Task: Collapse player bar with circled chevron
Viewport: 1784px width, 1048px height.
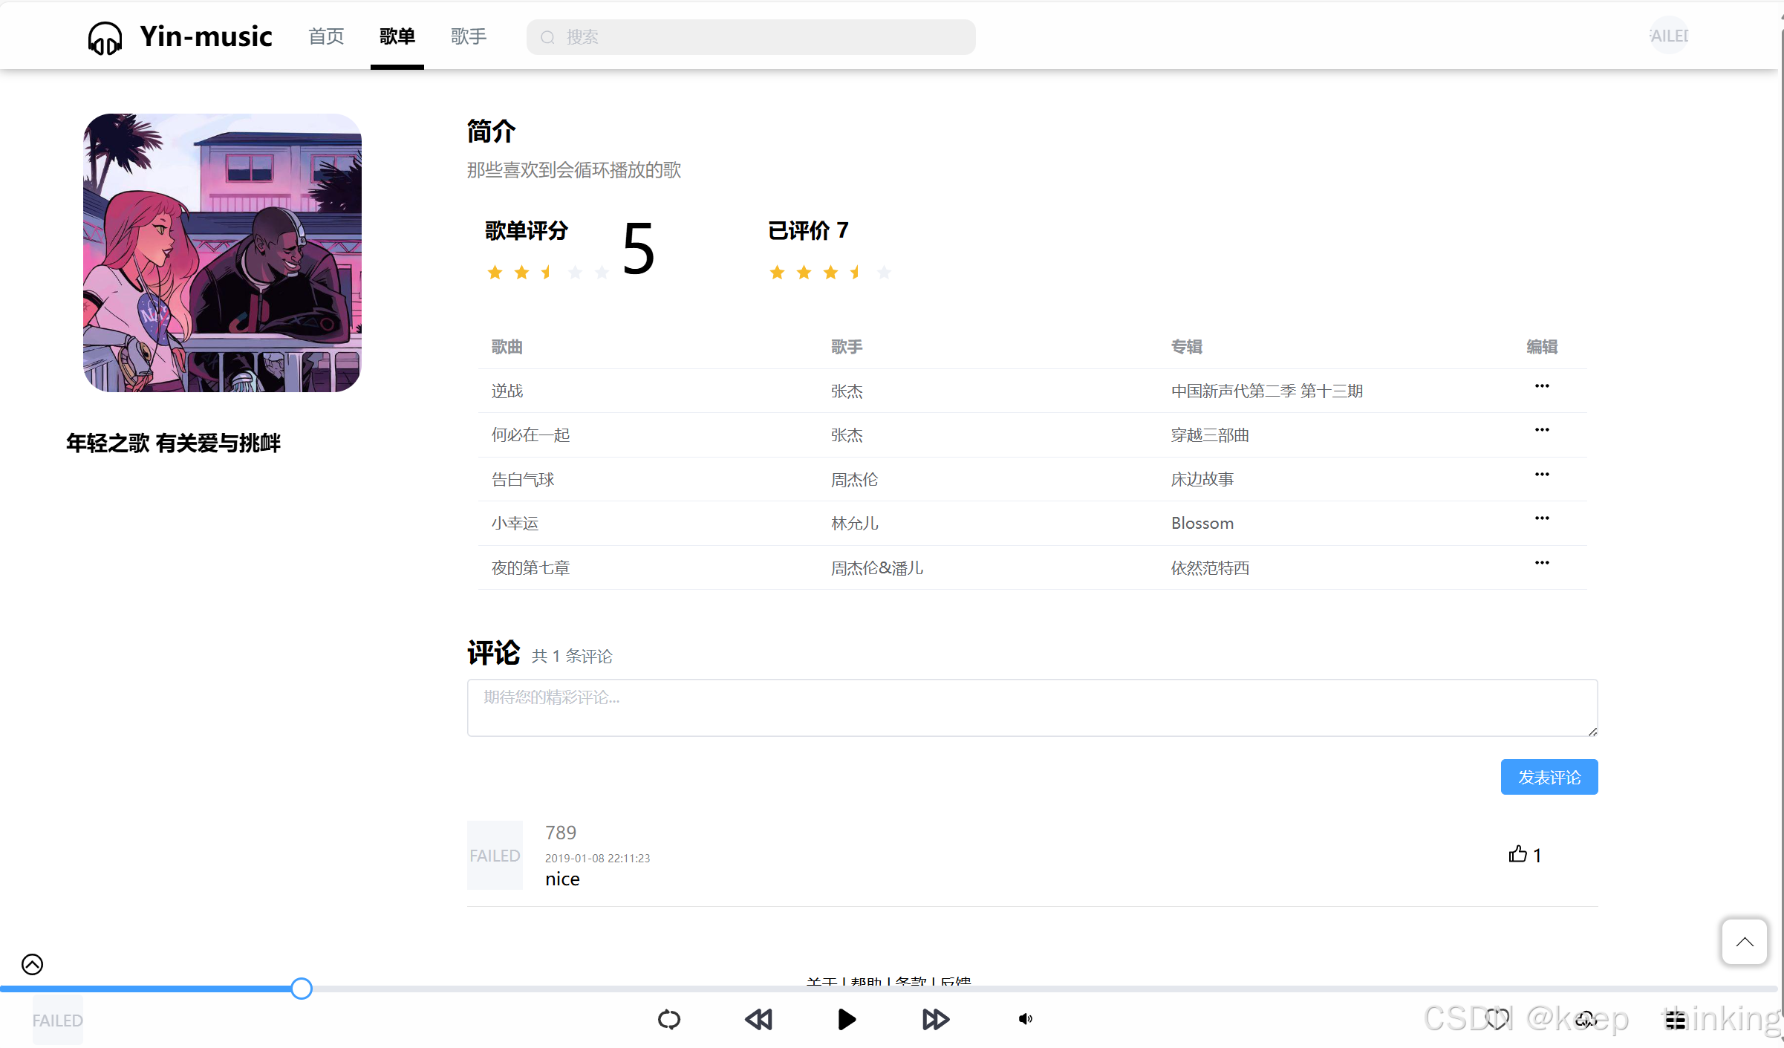Action: pos(32,964)
